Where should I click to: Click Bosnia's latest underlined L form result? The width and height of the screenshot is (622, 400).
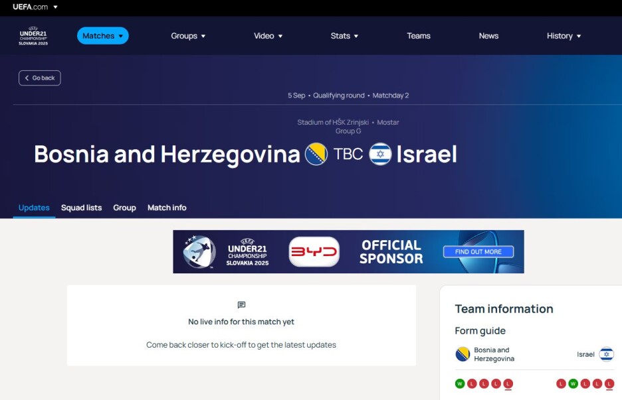[508, 383]
